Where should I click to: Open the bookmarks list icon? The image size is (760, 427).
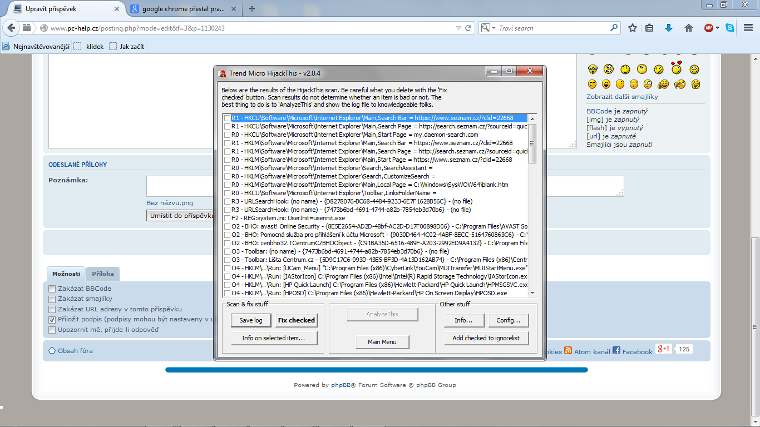coord(649,28)
